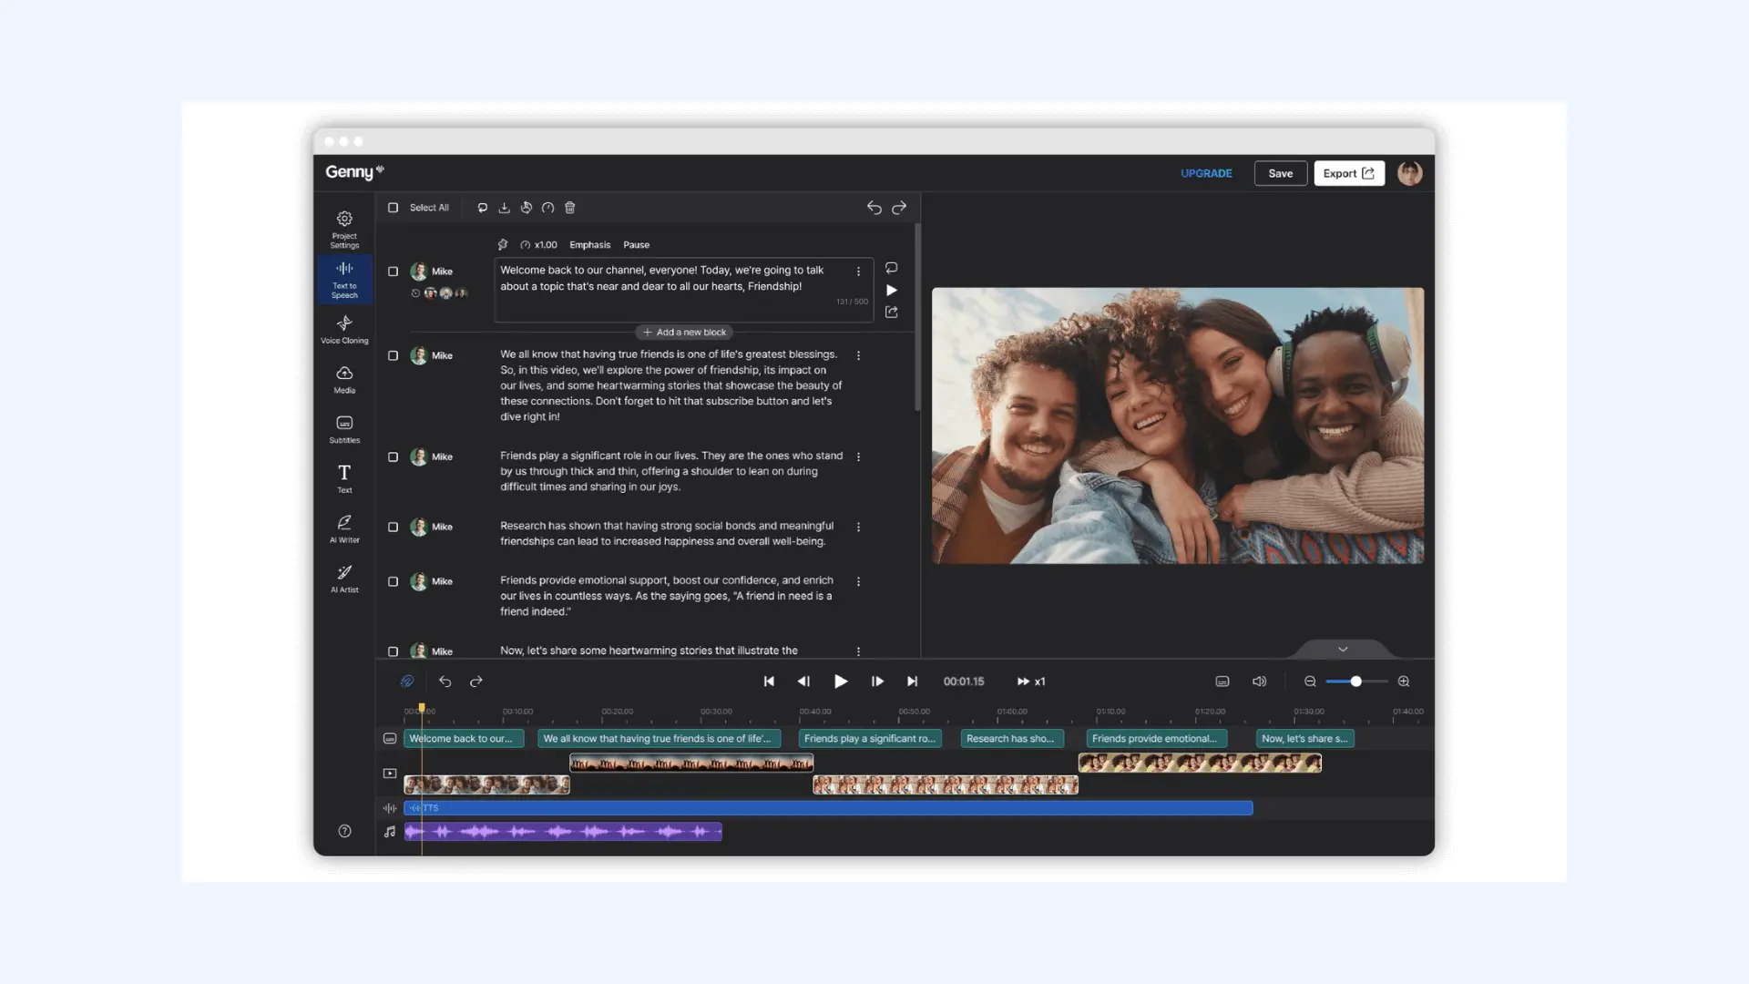Check the first Mike block's checkbox
This screenshot has height=984, width=1749.
coord(394,271)
